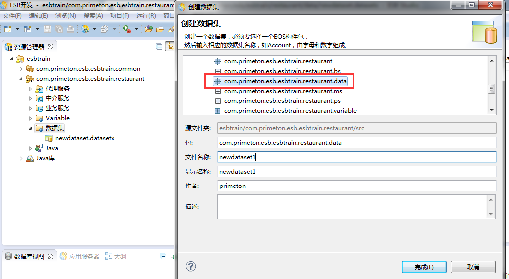Viewport: 509px width, 279px height.
Task: Select com.primeton.esb.esbtrain.restaurant.ps in the list
Action: click(282, 101)
